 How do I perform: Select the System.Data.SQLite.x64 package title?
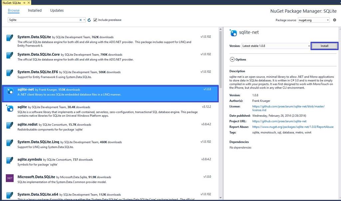point(38,194)
